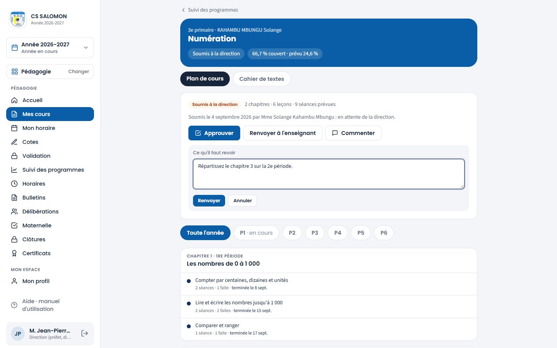
Task: Switch to the Plan de cours tab
Action: point(205,79)
